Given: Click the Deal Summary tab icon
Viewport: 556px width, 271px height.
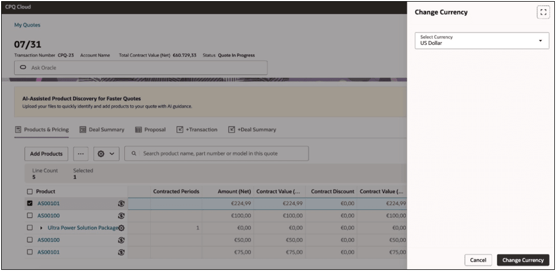Looking at the screenshot, I should (x=83, y=130).
